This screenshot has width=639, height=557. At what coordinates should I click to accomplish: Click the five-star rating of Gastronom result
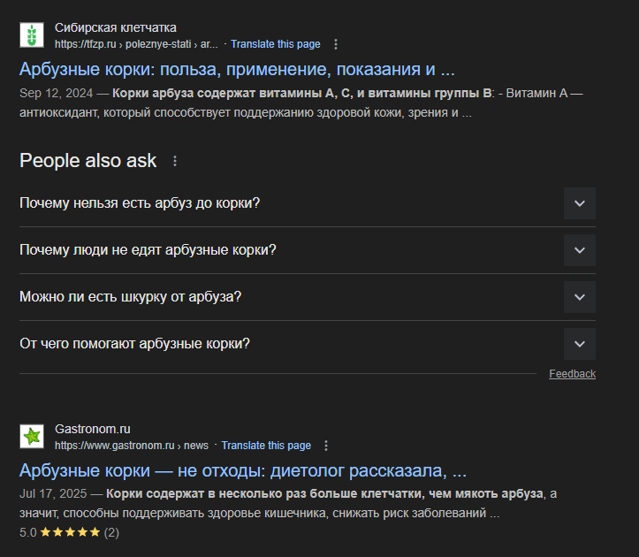click(70, 532)
